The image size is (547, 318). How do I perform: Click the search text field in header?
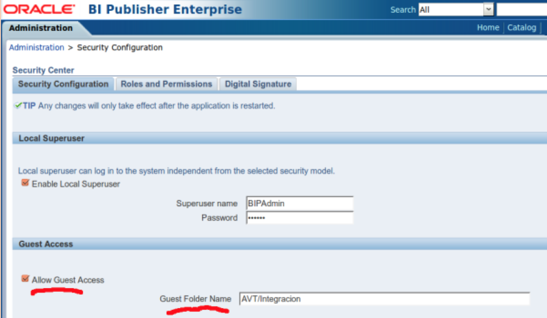pyautogui.click(x=522, y=10)
